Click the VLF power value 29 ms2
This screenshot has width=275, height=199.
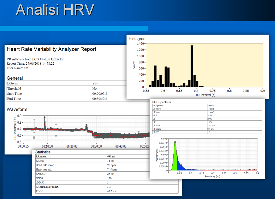211,106
